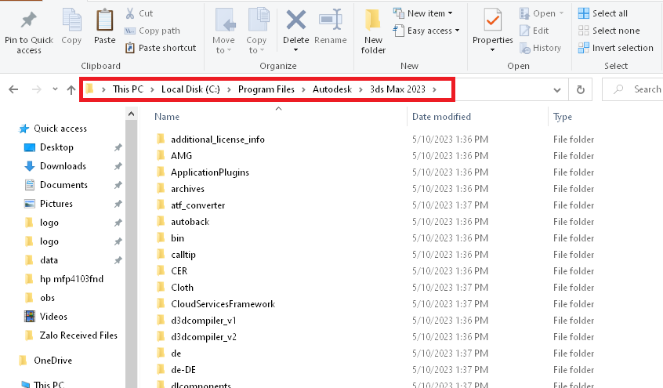Sort by Type column header
Viewport: 663px width, 388px height.
(563, 117)
